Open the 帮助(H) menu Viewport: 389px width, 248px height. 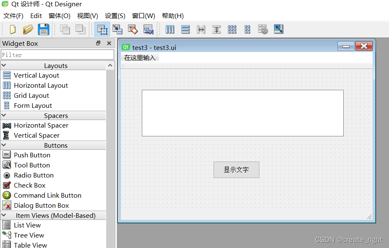pyautogui.click(x=173, y=16)
